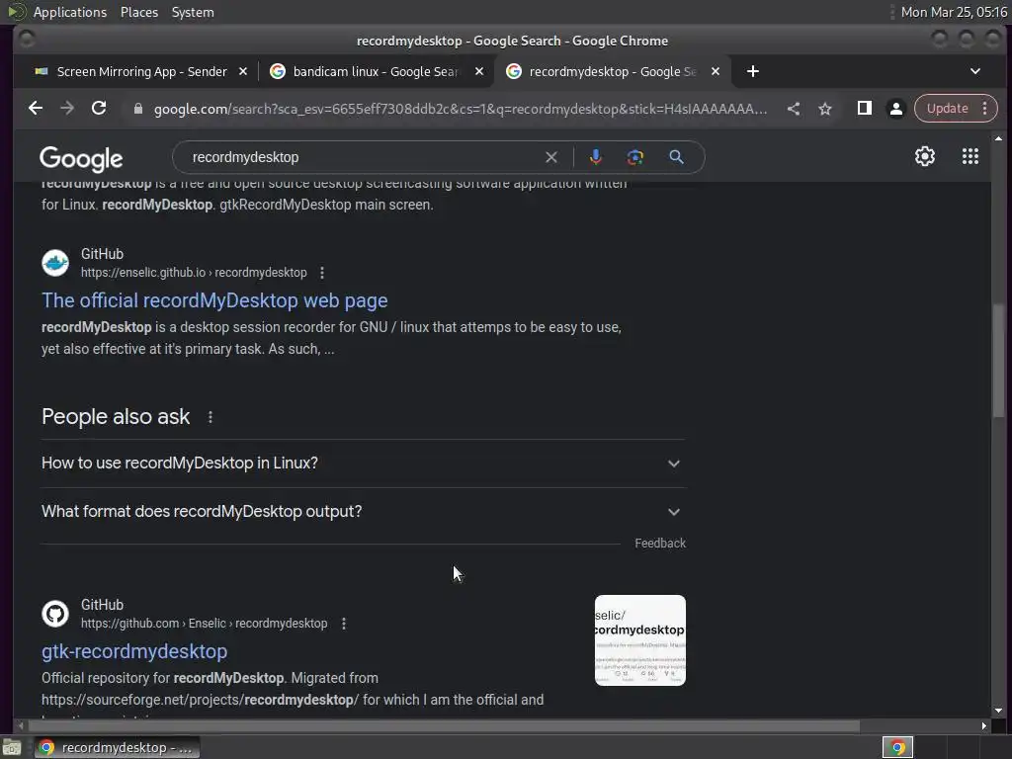Screen dimensions: 1012x759
Task: Click the scrollbar up arrow
Action: coord(998,138)
